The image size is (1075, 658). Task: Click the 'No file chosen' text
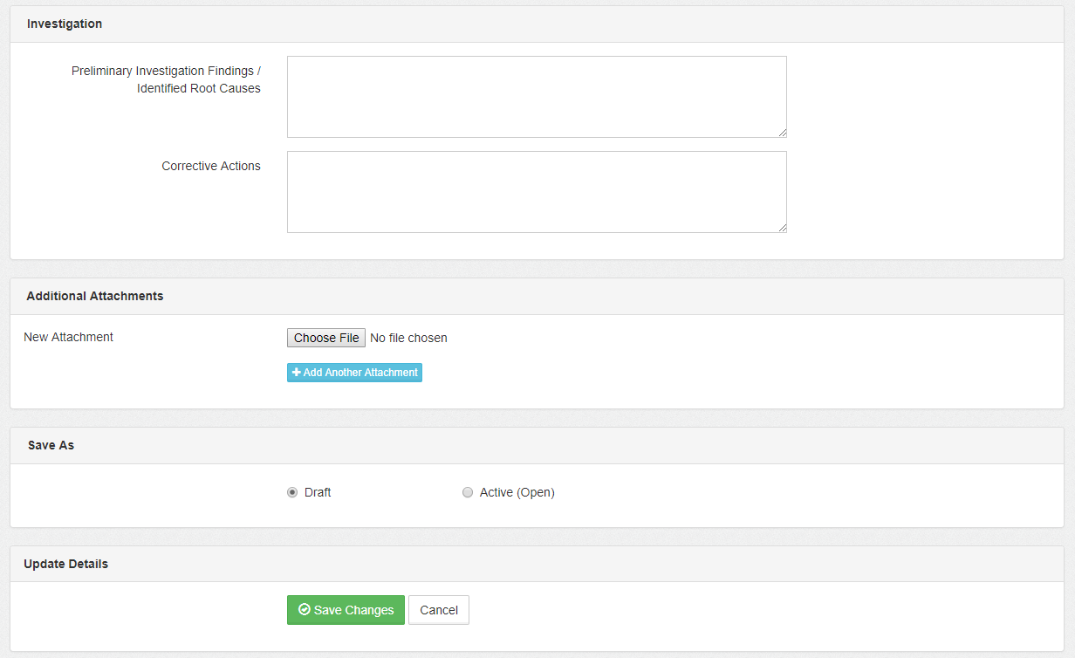pos(408,338)
